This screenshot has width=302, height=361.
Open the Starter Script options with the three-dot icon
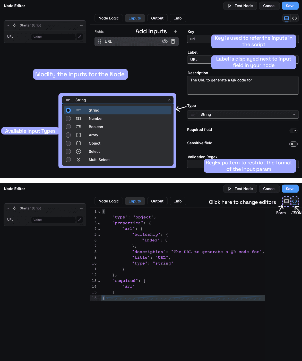(x=82, y=25)
